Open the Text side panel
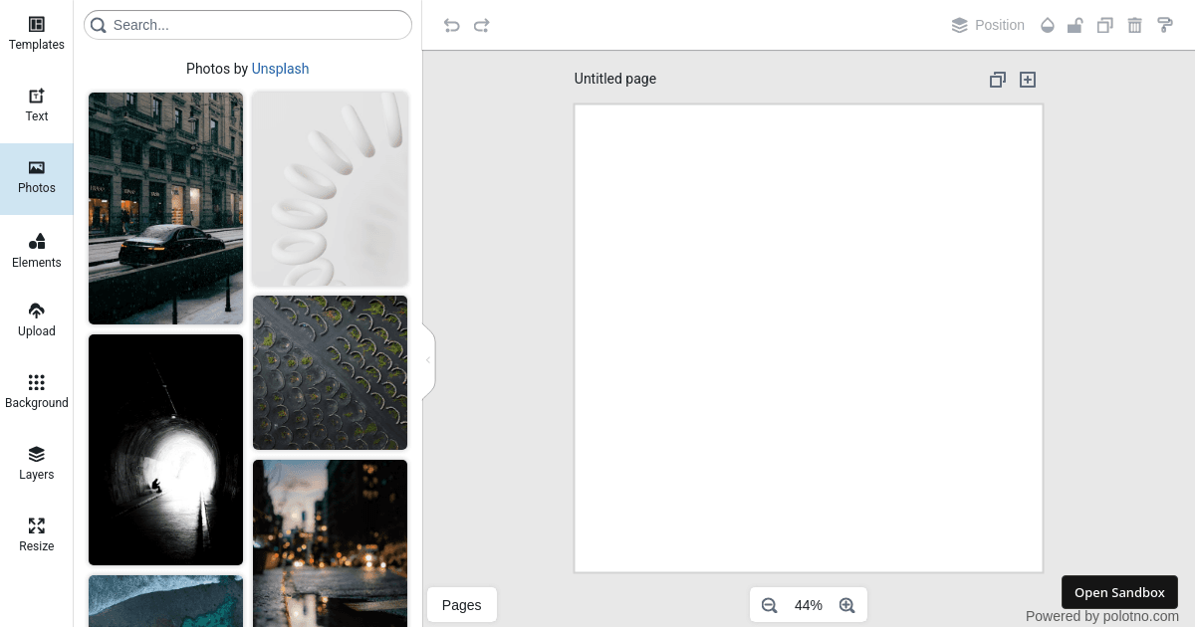Screen dimensions: 1195x627 coord(37,106)
